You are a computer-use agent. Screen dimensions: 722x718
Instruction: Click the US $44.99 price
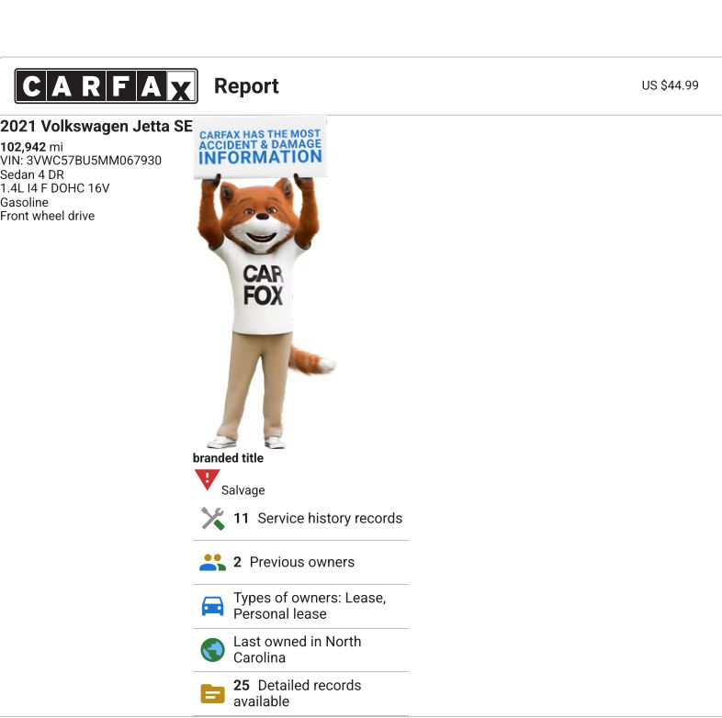pyautogui.click(x=670, y=85)
